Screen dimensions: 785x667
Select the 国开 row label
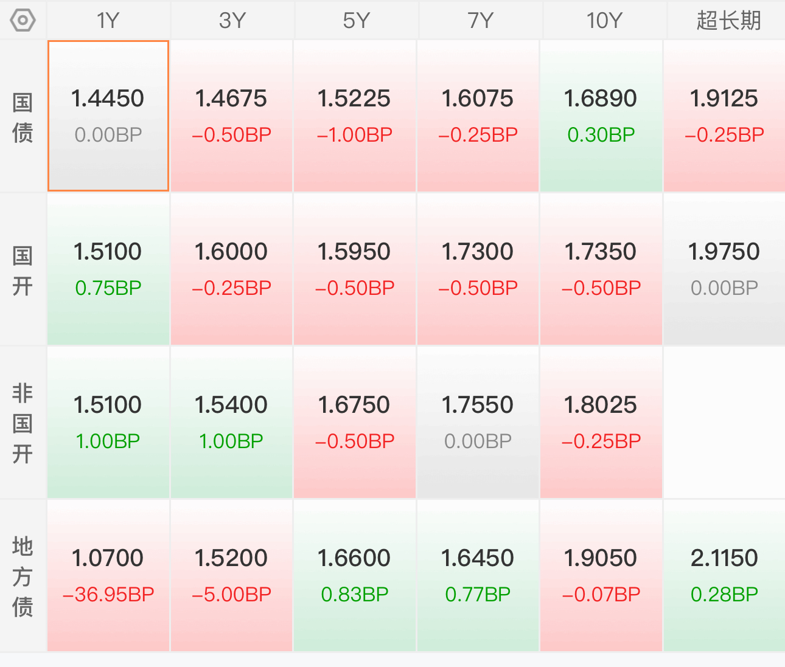coord(23,270)
